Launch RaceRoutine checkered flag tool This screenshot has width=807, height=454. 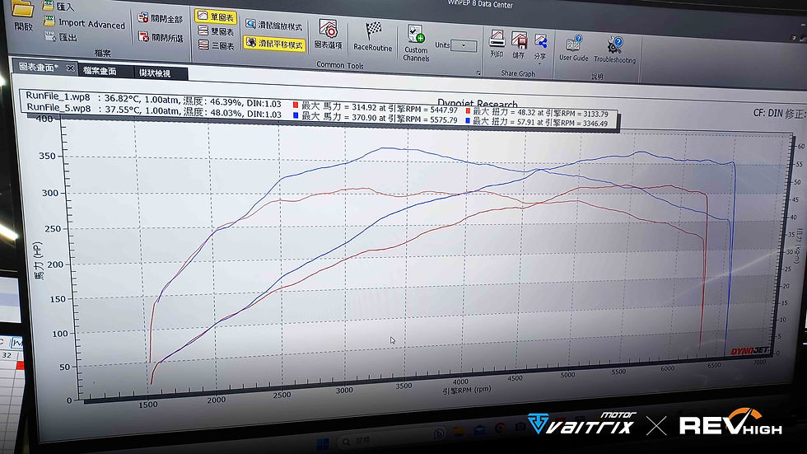(x=372, y=36)
